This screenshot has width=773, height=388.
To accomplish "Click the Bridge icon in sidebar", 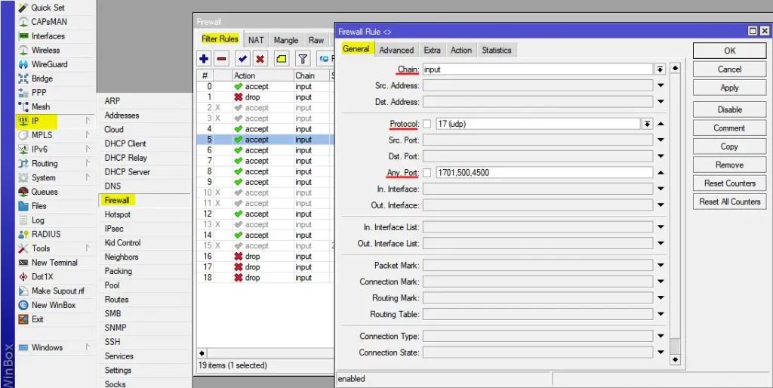I will (23, 79).
